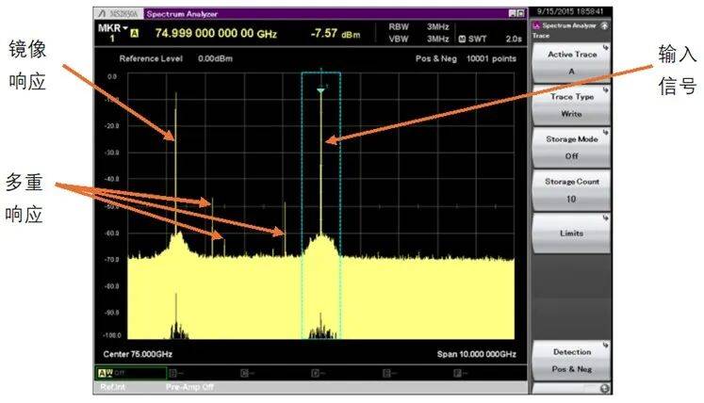Toggle Storage Mode Off softkey
The height and width of the screenshot is (403, 704).
pos(573,144)
